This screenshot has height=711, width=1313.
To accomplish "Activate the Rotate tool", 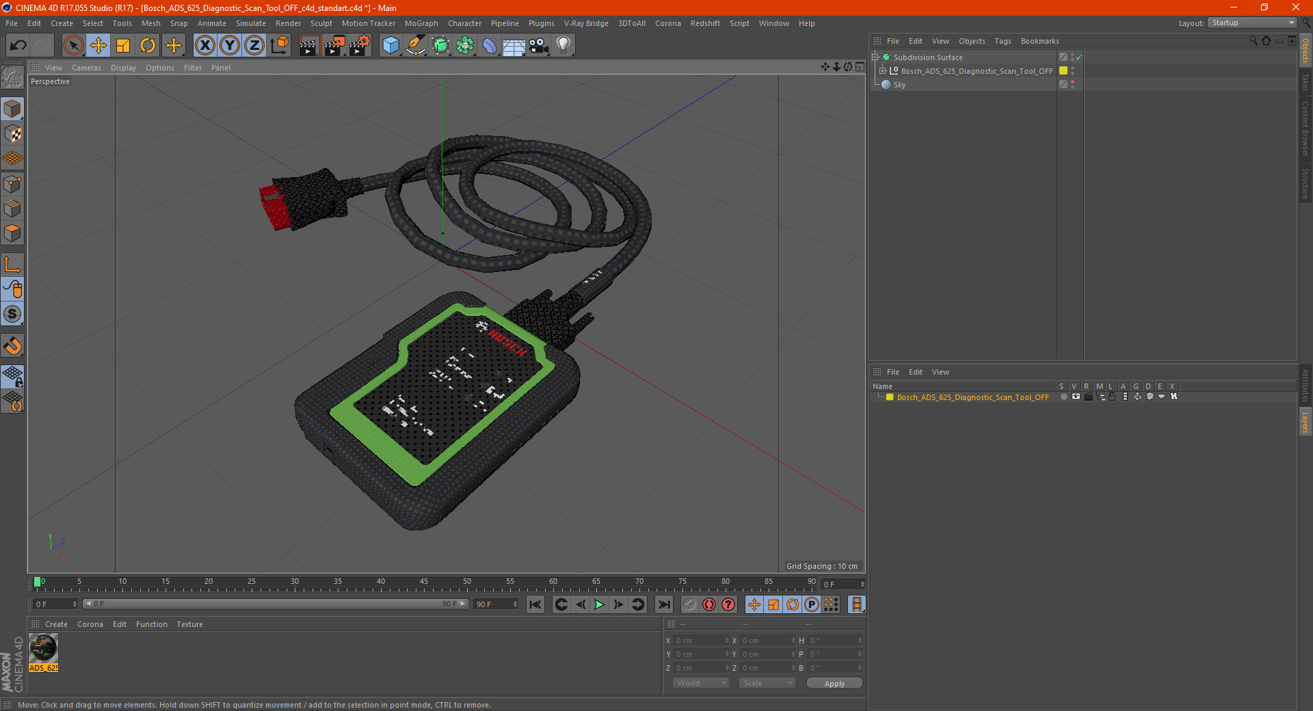I will pos(148,46).
